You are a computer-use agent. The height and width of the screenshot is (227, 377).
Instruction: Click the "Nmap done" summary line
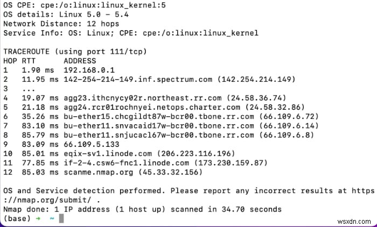pyautogui.click(x=142, y=209)
